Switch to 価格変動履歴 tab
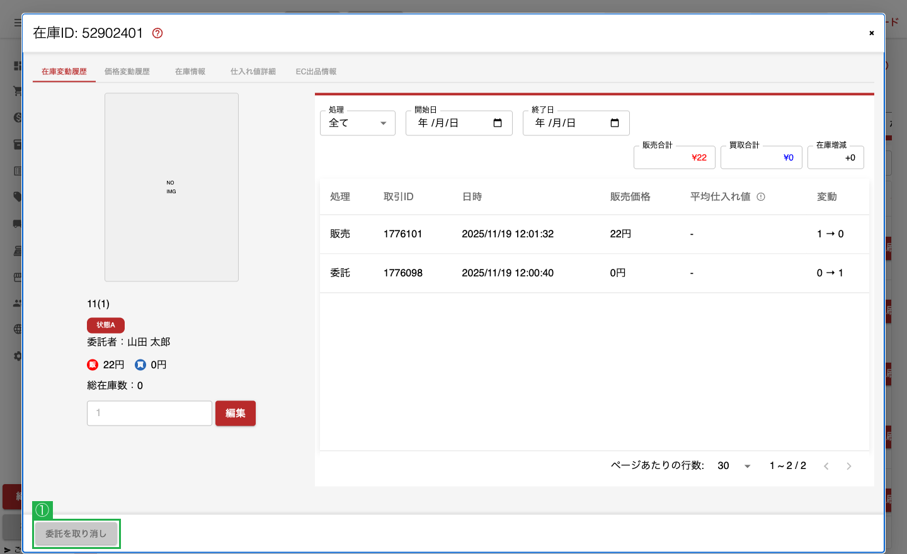Screen dimensions: 907x554 (x=127, y=72)
